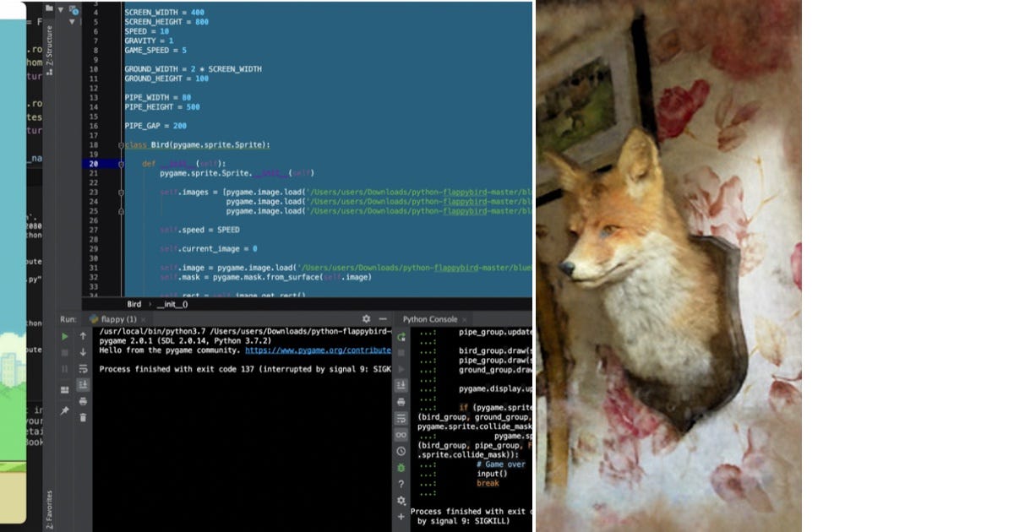Jump down the stack trace arrow
The image size is (1014, 532).
click(x=83, y=352)
